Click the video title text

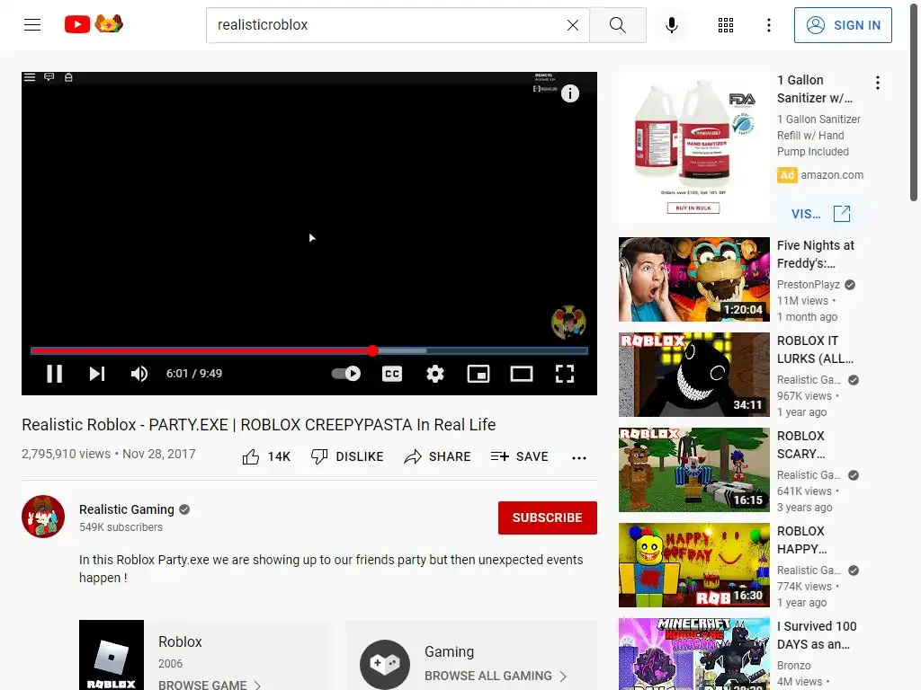point(258,425)
